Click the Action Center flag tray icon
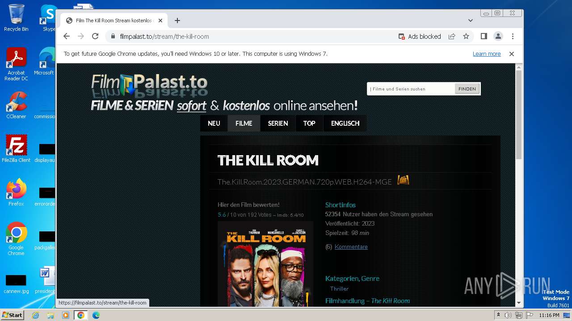Viewport: 572px width, 321px height. point(530,315)
